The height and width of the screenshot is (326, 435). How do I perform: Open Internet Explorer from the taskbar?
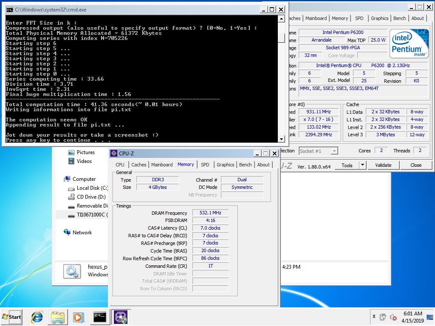click(37, 317)
